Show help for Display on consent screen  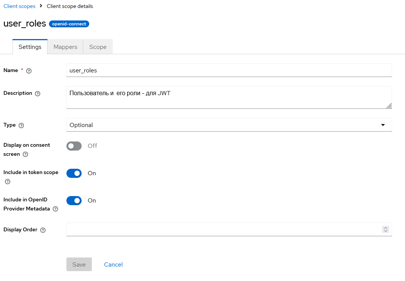pyautogui.click(x=25, y=154)
